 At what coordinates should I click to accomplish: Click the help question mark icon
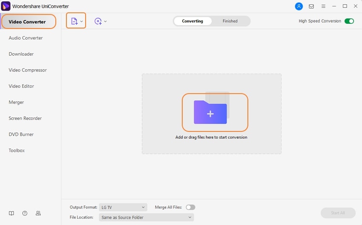[25, 213]
